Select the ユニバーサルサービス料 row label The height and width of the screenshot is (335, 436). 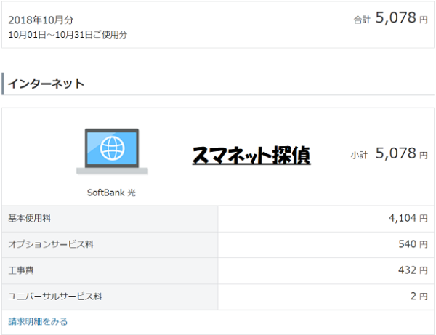pyautogui.click(x=54, y=296)
